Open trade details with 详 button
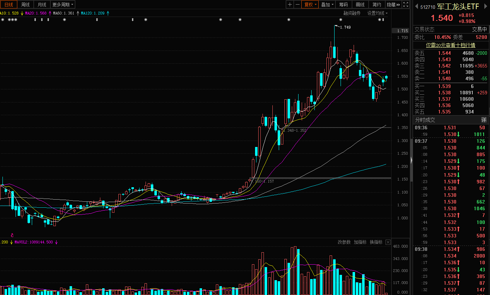The image size is (490, 295). 484,120
